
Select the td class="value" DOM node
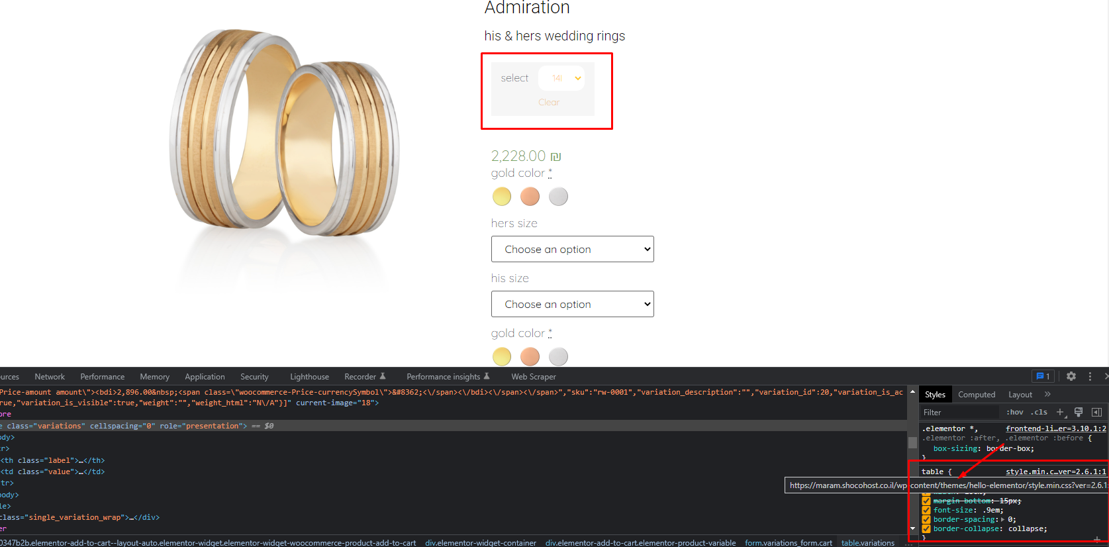(x=53, y=472)
